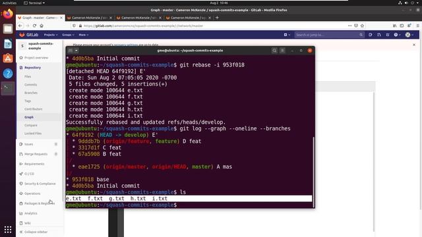Open Graph under Repository
Image resolution: width=422 pixels, height=237 pixels.
point(29,117)
